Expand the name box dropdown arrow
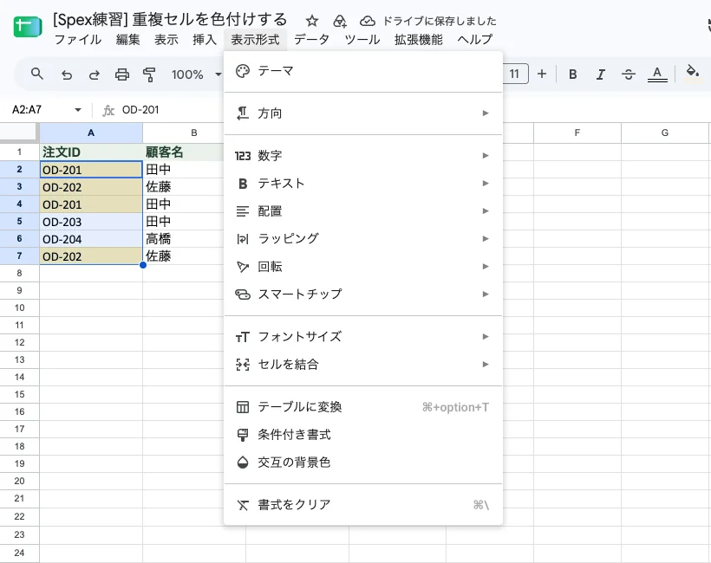Viewport: 711px width, 563px height. coord(78,110)
